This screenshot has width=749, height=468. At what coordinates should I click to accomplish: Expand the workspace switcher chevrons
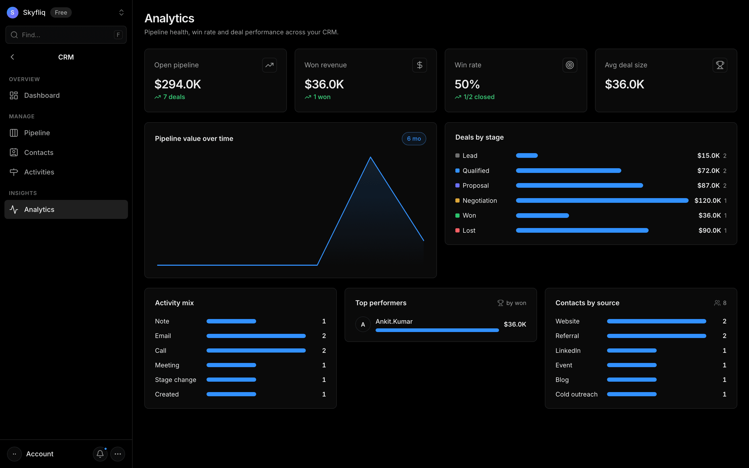click(x=121, y=12)
